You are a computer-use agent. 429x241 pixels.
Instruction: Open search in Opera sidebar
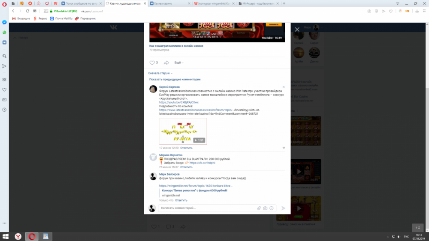tap(4, 56)
